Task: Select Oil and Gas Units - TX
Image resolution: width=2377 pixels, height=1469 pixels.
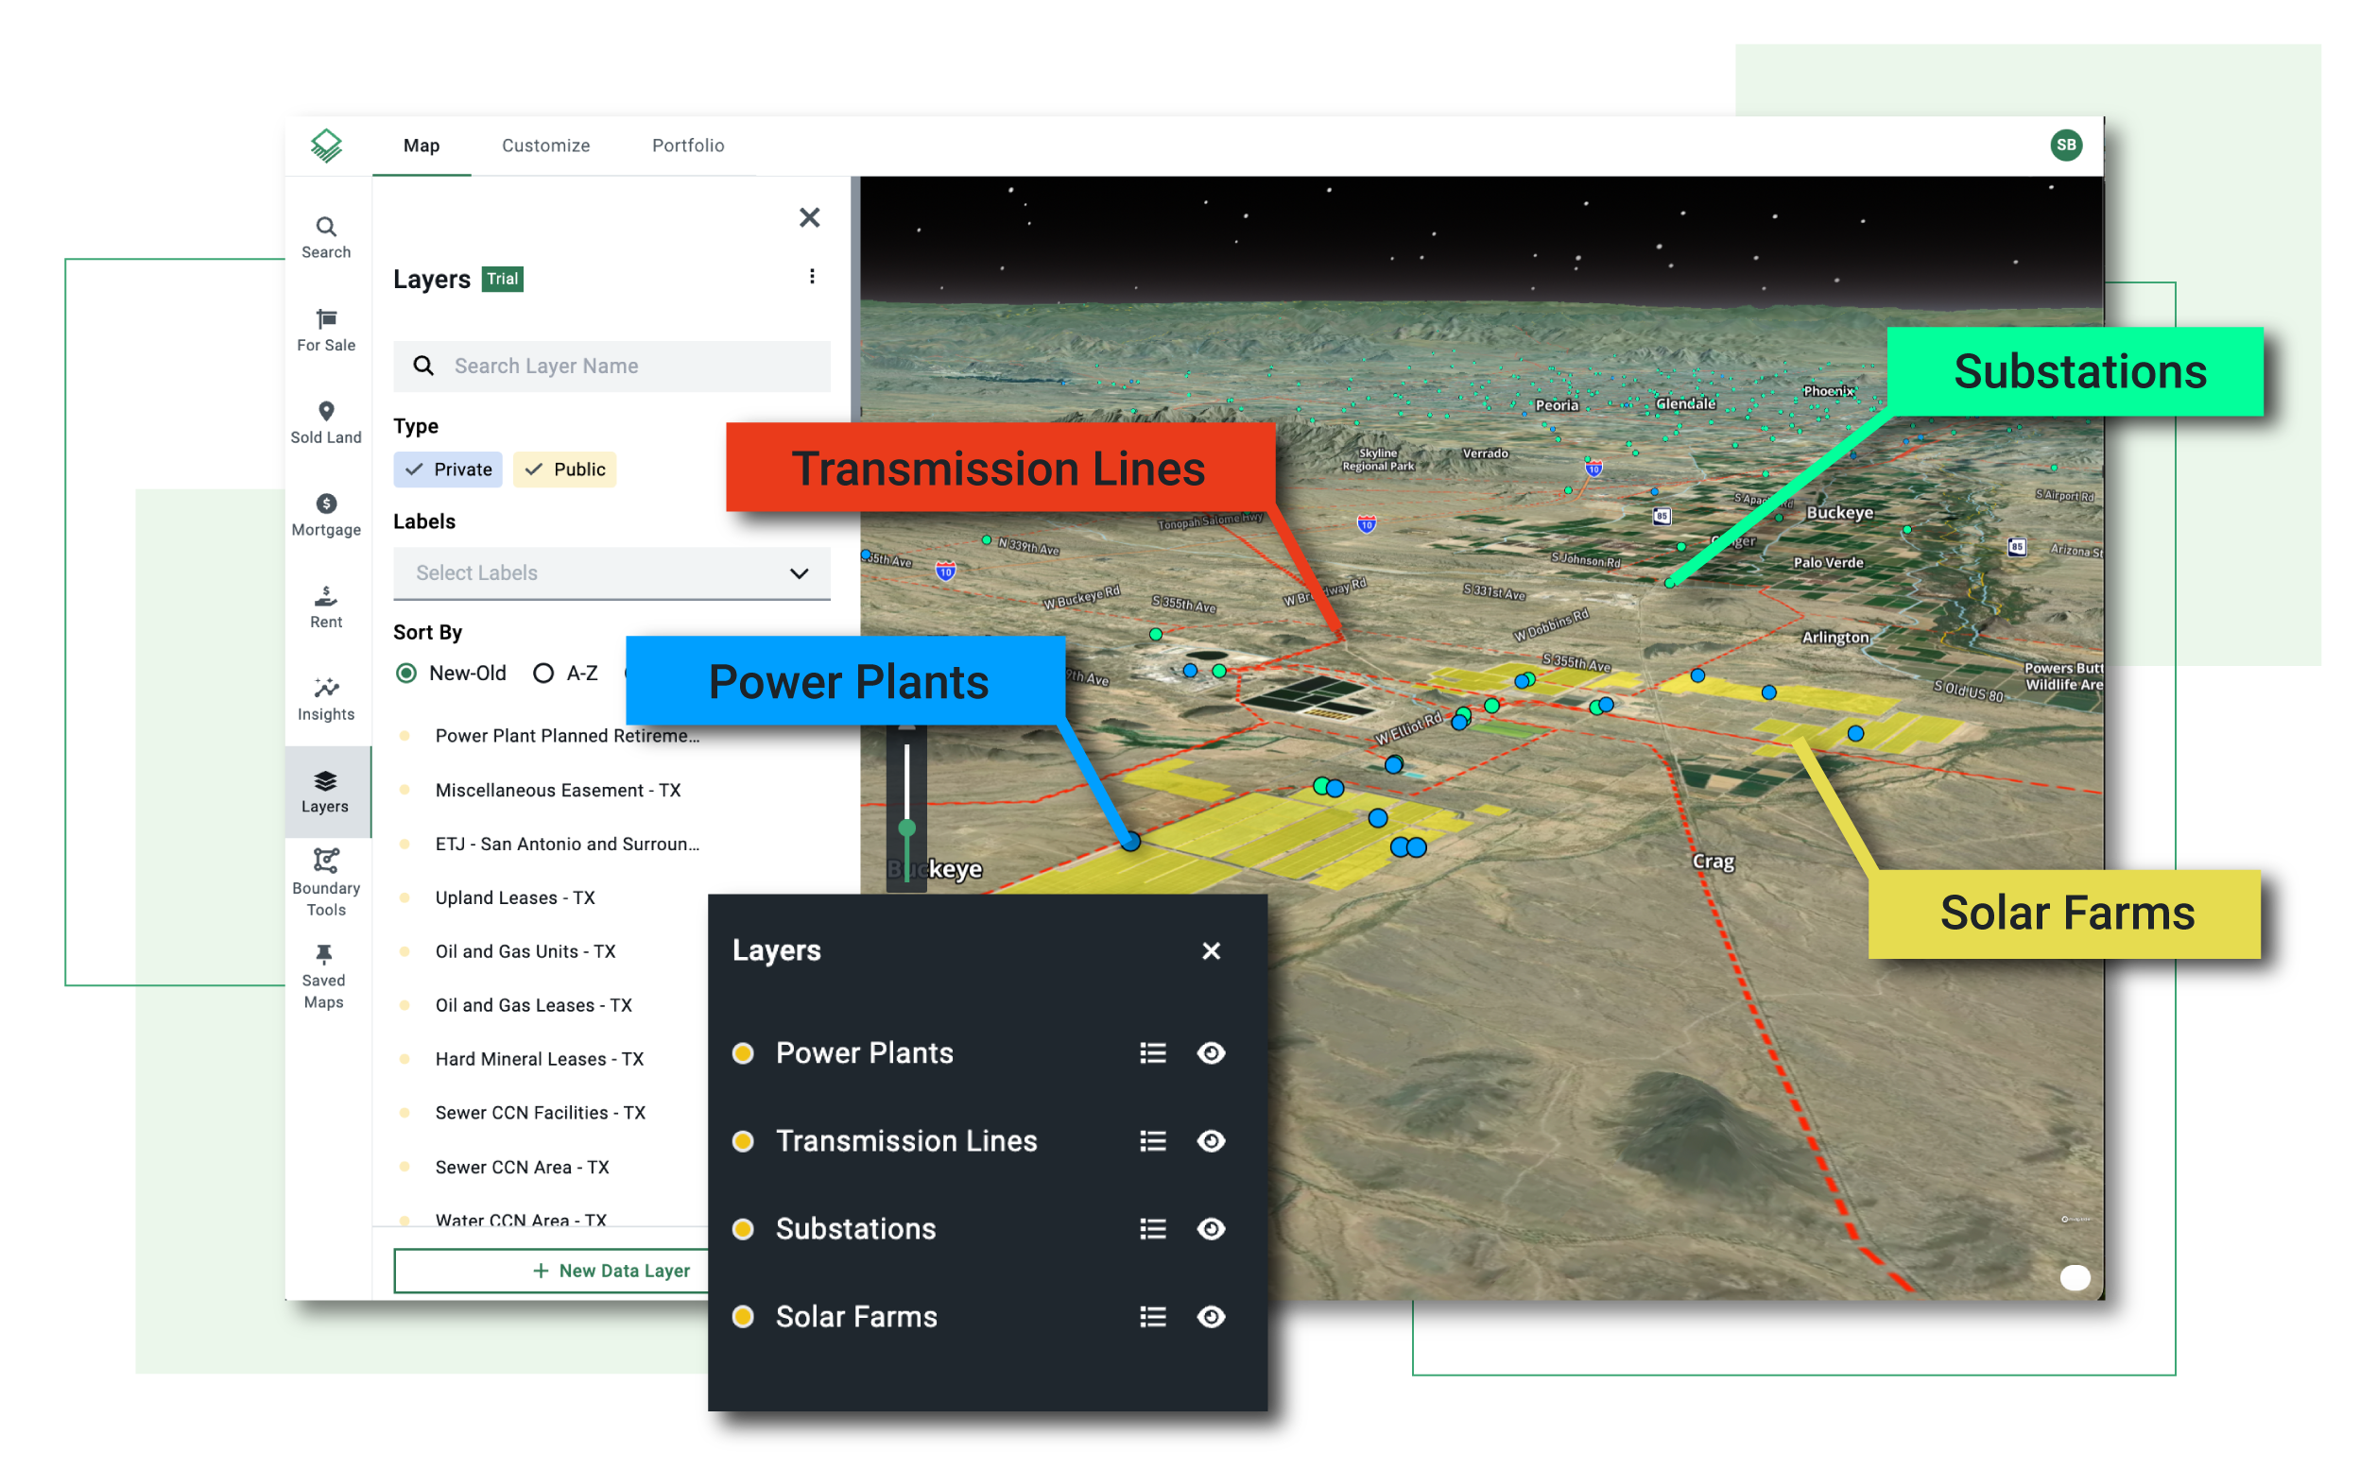Action: pyautogui.click(x=525, y=951)
